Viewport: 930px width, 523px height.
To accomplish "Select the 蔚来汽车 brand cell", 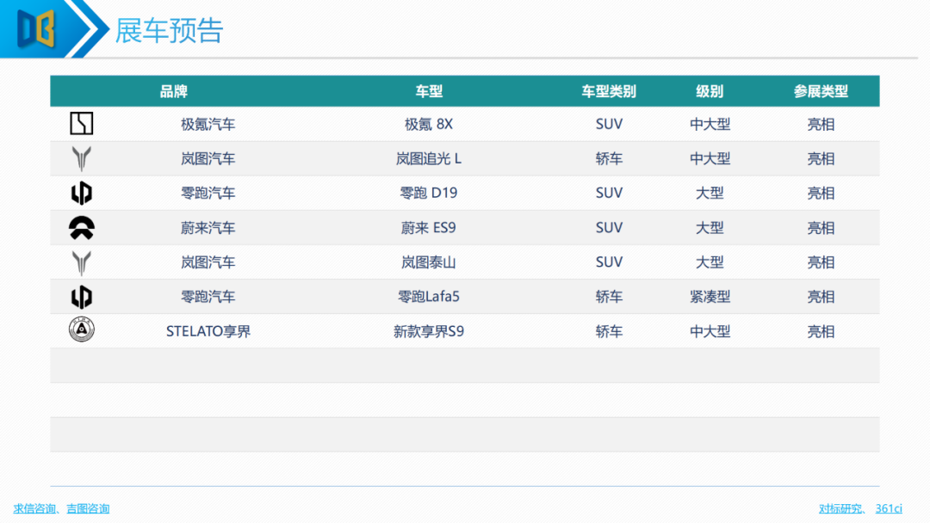I will click(x=208, y=228).
